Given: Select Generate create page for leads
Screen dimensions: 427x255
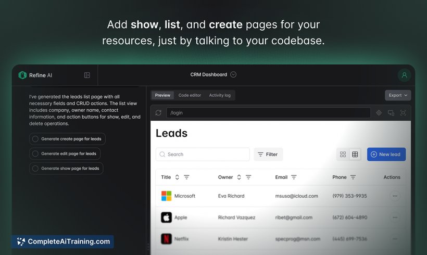Looking at the screenshot, I should tap(67, 139).
